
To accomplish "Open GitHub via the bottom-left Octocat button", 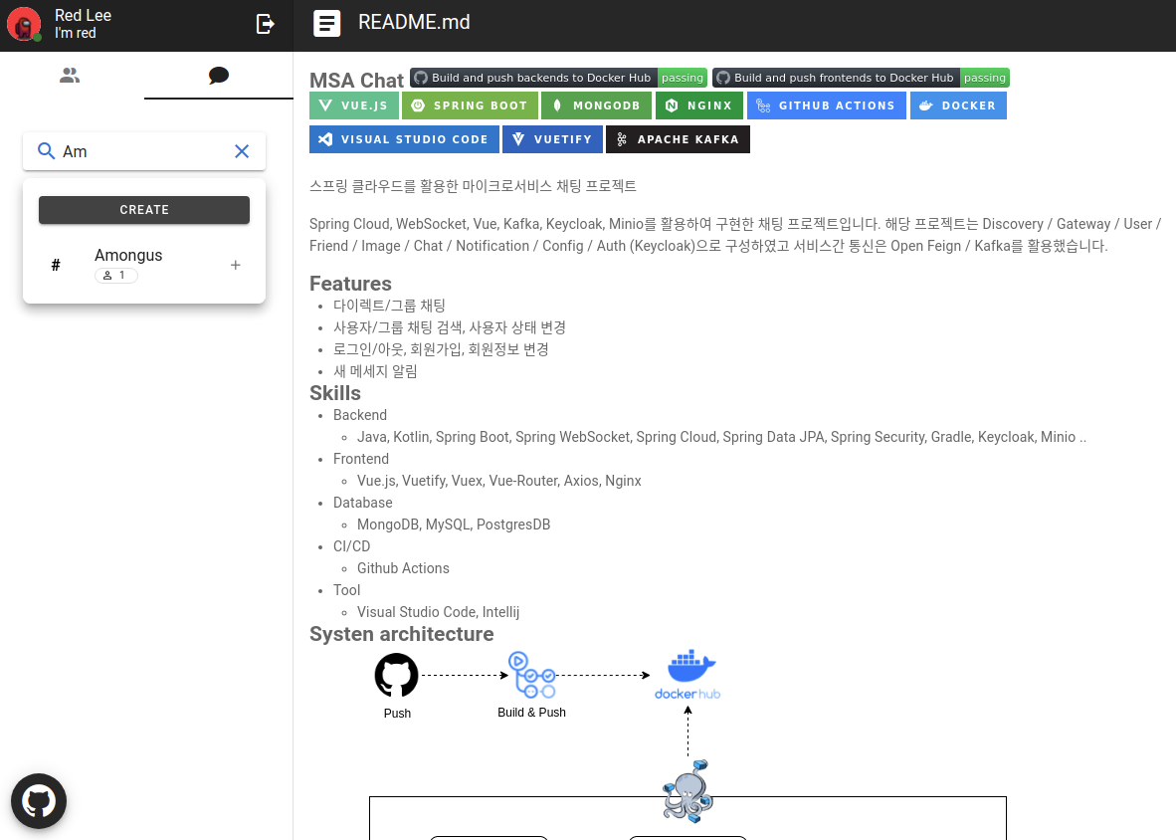I will [38, 801].
